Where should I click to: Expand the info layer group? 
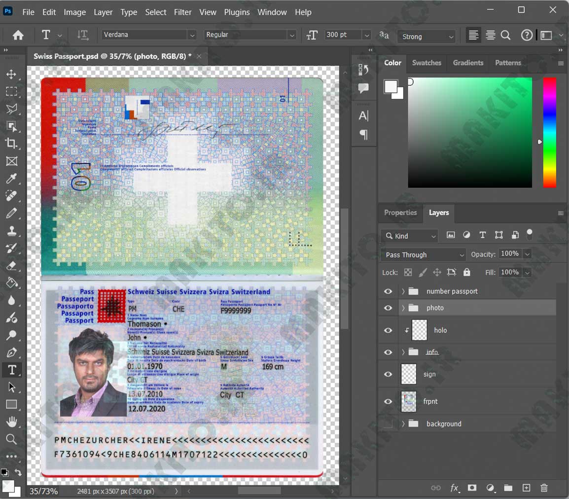403,352
